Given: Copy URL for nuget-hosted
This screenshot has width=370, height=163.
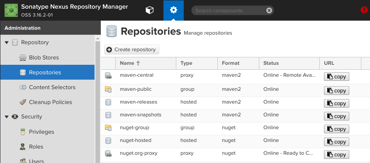Looking at the screenshot, I should (x=336, y=142).
